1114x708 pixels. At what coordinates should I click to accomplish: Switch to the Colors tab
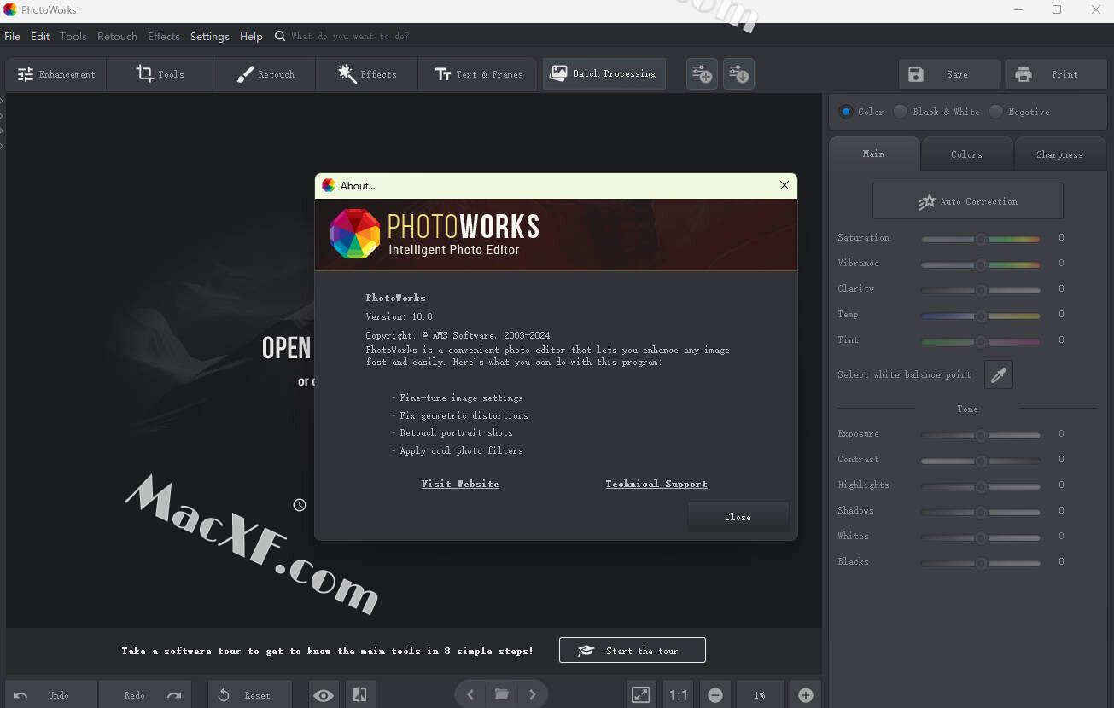coord(966,154)
